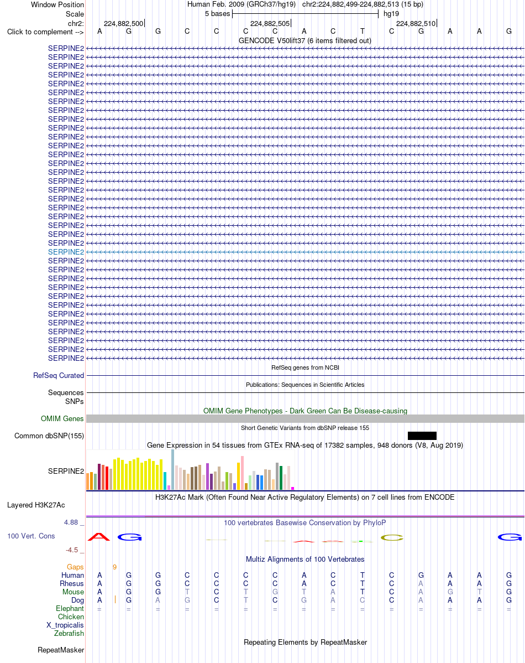Click the SERPINE2 label beside the GTEx chart
This screenshot has height=663, width=525.
tap(66, 471)
